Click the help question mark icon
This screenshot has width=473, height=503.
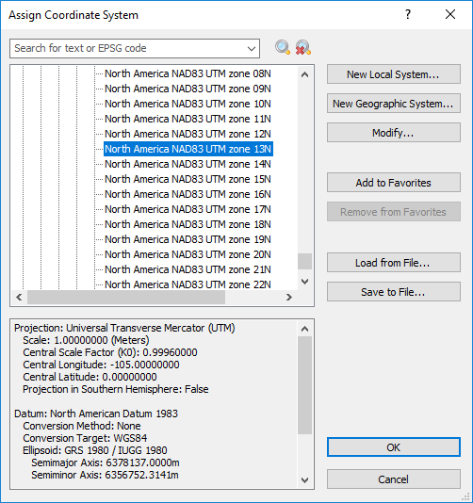(x=408, y=14)
